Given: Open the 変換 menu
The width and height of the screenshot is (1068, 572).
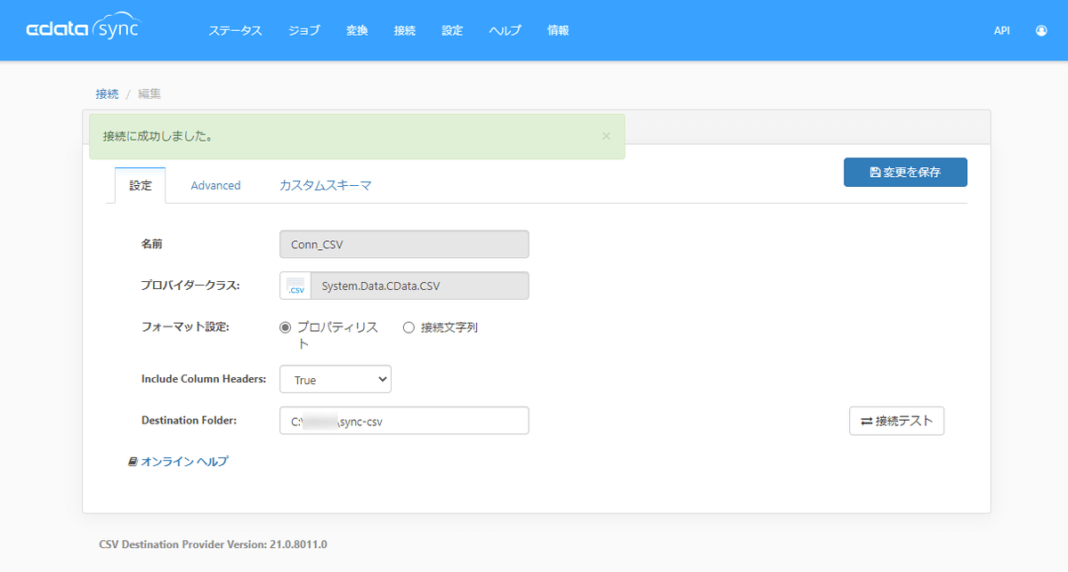Looking at the screenshot, I should point(357,30).
